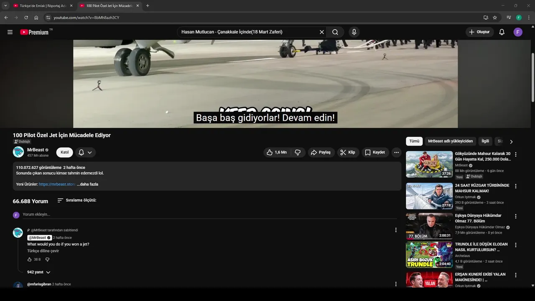This screenshot has height=301, width=535.
Task: Click Dublajlı badge under video title
Action: [x=22, y=142]
